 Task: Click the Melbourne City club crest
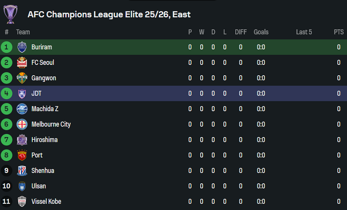22,124
